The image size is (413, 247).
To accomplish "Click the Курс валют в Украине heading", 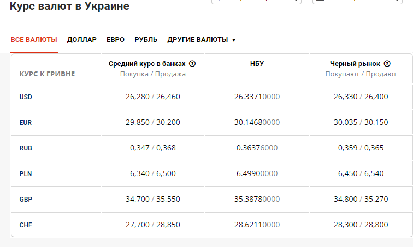I will point(70,7).
